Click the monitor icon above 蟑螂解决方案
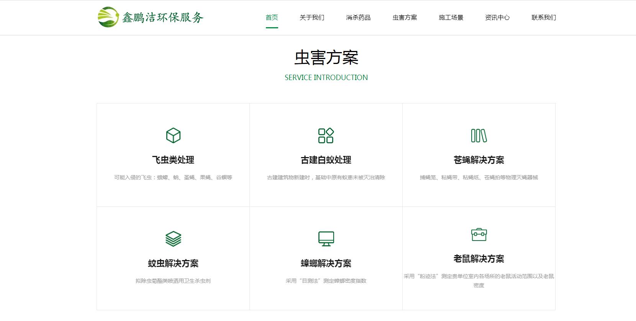This screenshot has width=636, height=321. tap(326, 239)
